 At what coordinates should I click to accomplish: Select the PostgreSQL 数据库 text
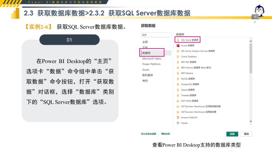[190, 84]
